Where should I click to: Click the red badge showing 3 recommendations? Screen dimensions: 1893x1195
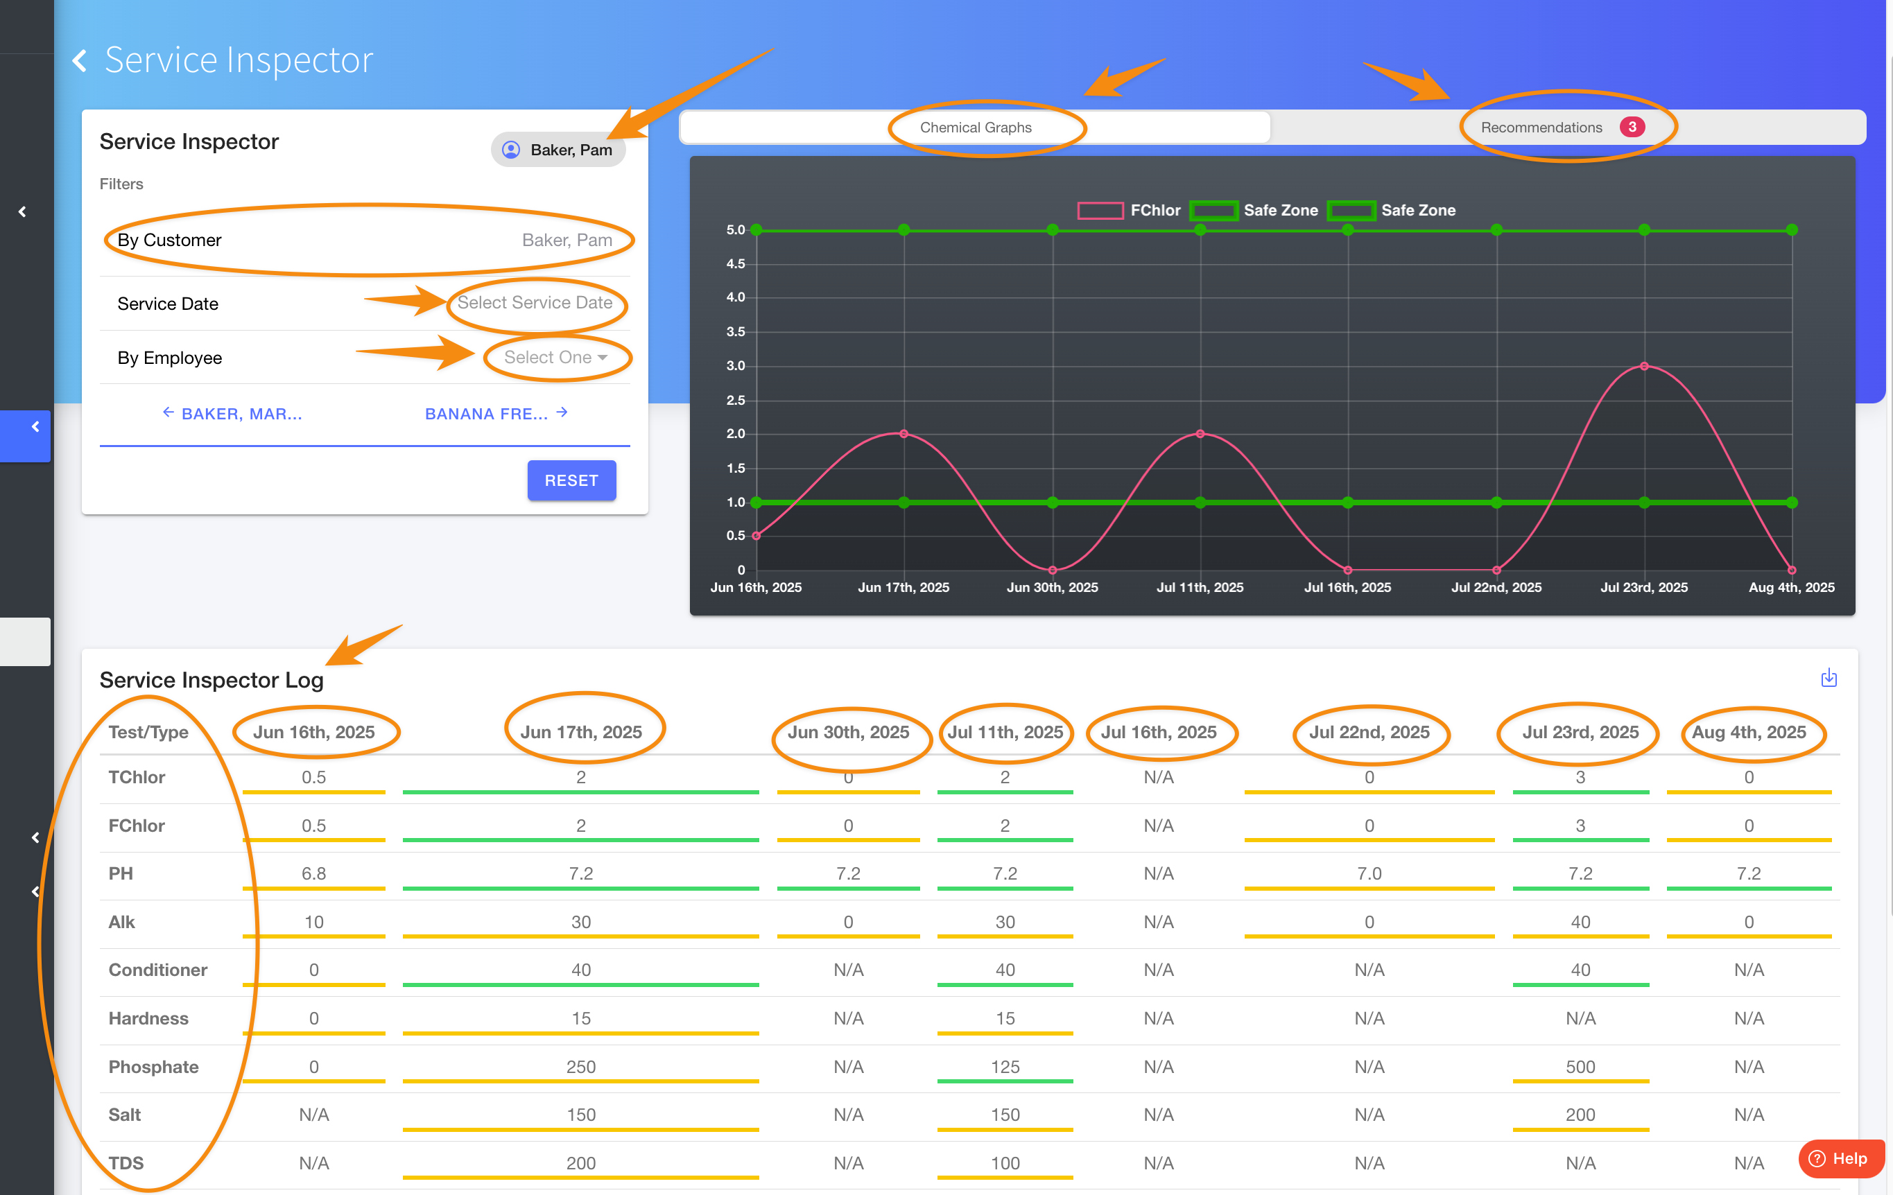[x=1632, y=128]
